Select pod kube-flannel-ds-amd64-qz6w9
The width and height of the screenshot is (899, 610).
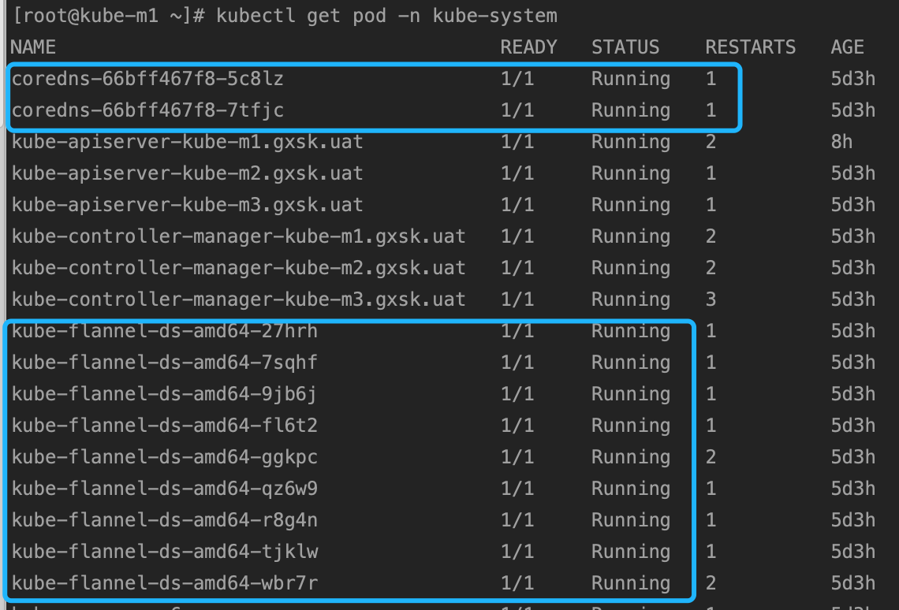(165, 489)
